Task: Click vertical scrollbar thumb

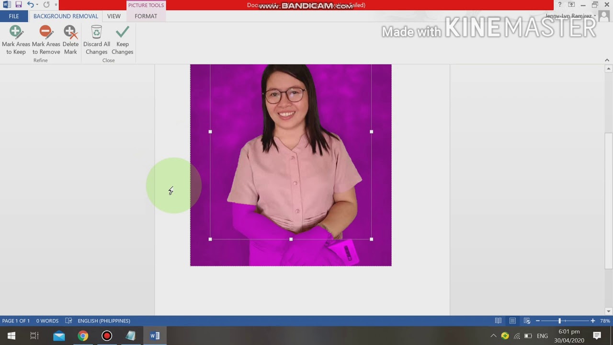Action: click(609, 200)
